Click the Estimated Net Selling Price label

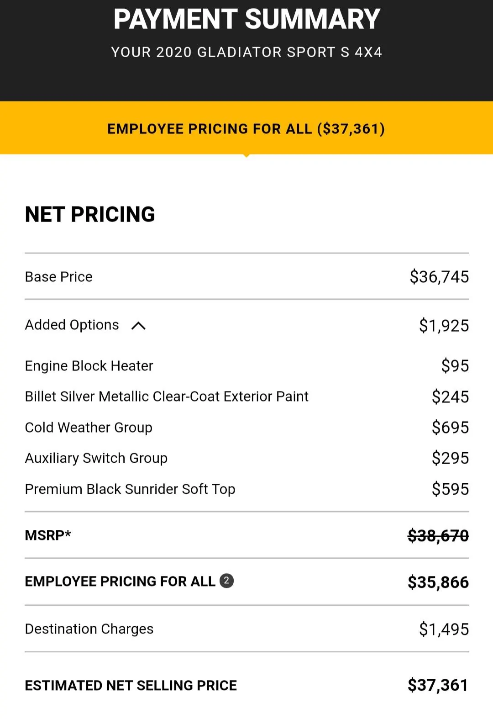coord(131,685)
